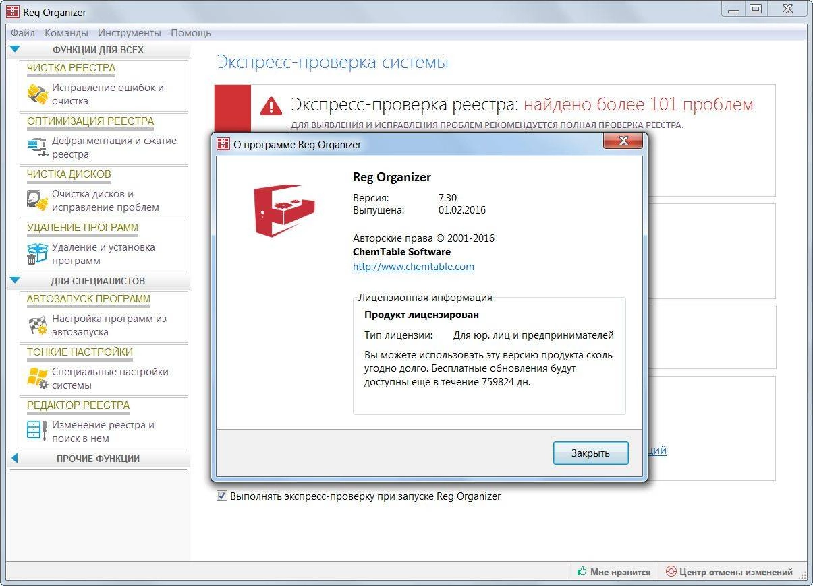This screenshot has height=586, width=813.
Task: Collapse the ДЛЯ СПЕЦИАЛИСТОВ section
Action: [16, 280]
